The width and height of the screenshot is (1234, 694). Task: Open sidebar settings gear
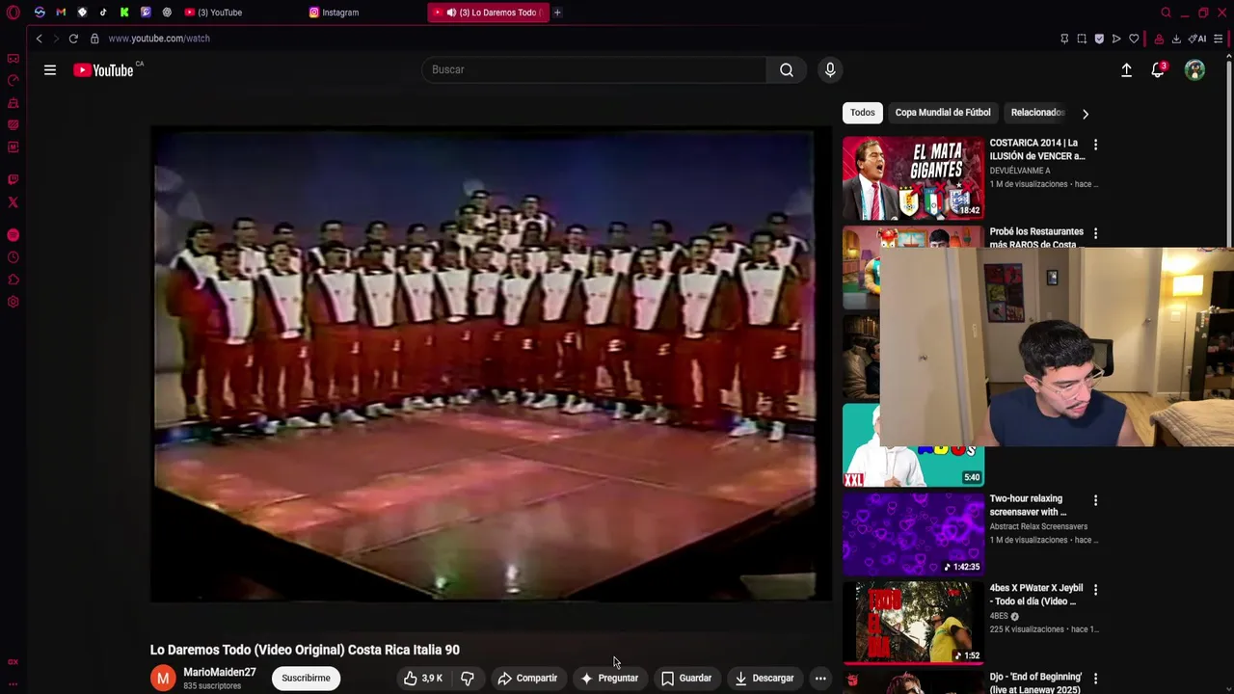pos(13,302)
